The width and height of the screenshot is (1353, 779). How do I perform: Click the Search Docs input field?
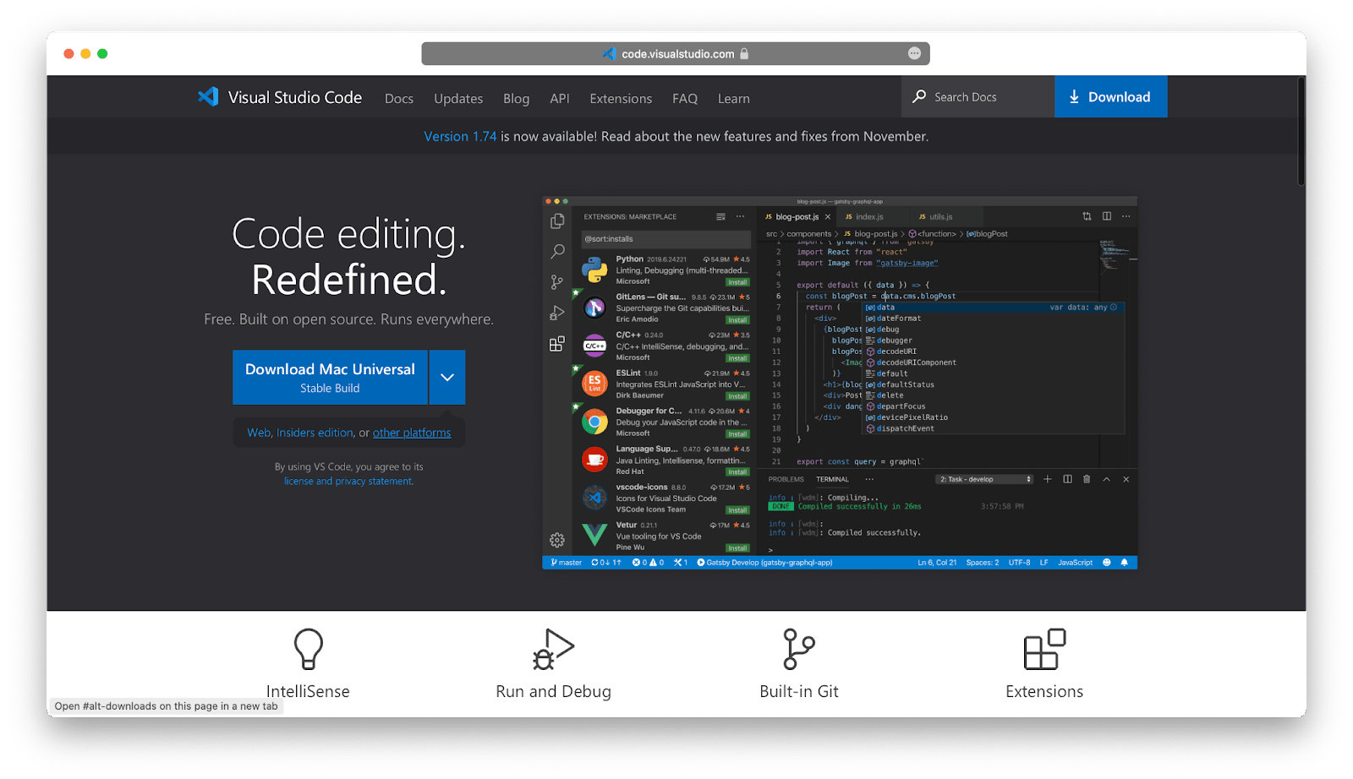pyautogui.click(x=977, y=96)
